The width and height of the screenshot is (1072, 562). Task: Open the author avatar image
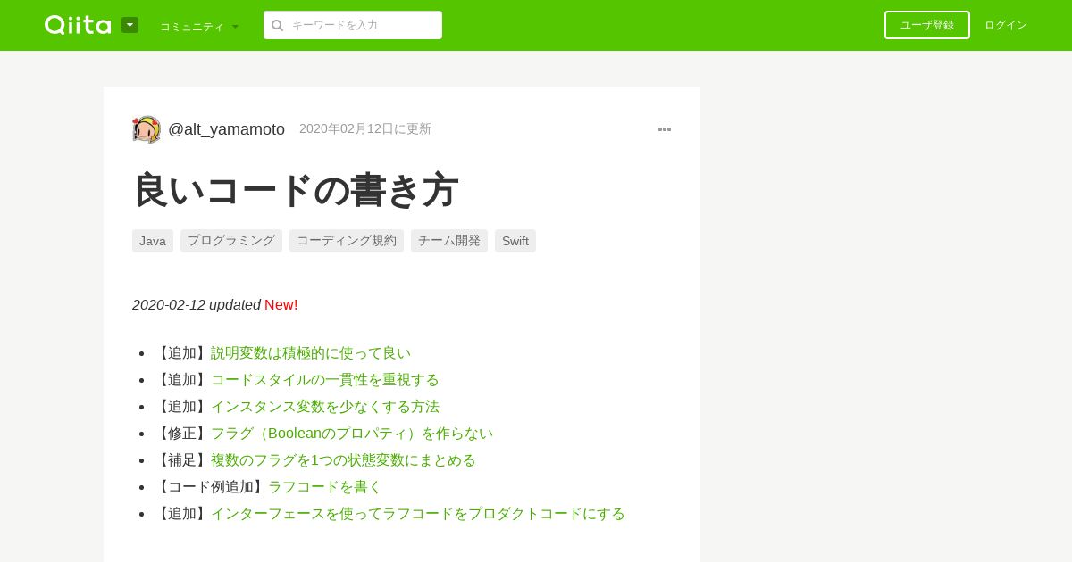tap(147, 129)
